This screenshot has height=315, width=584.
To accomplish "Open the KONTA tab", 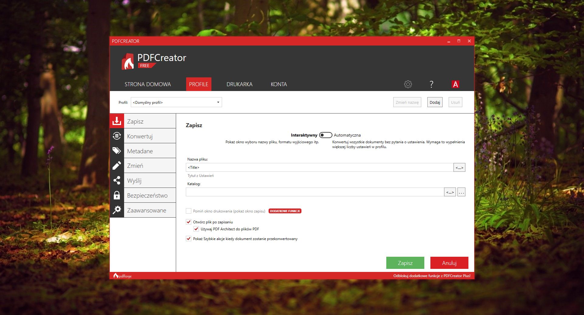I will (x=279, y=84).
